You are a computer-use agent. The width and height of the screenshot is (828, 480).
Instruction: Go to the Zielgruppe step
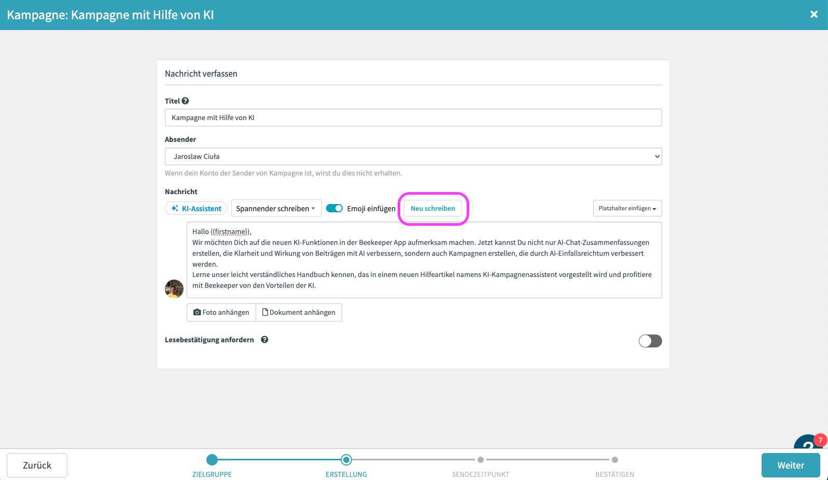click(x=212, y=460)
